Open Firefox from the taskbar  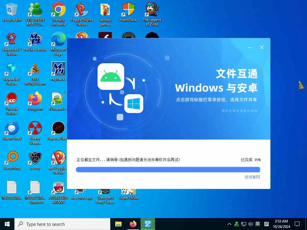(x=133, y=224)
